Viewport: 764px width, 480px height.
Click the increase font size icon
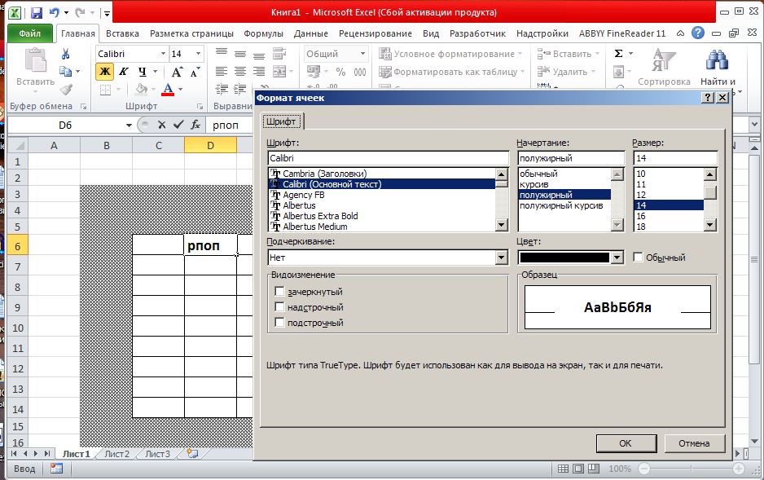tap(177, 72)
